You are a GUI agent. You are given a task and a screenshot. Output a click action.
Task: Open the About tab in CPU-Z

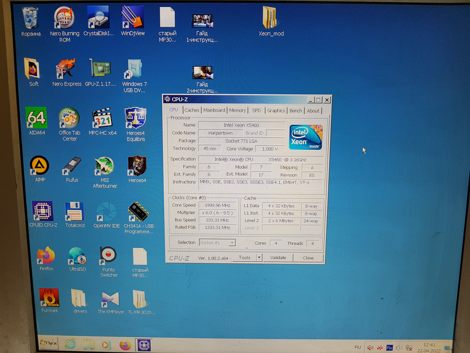313,111
